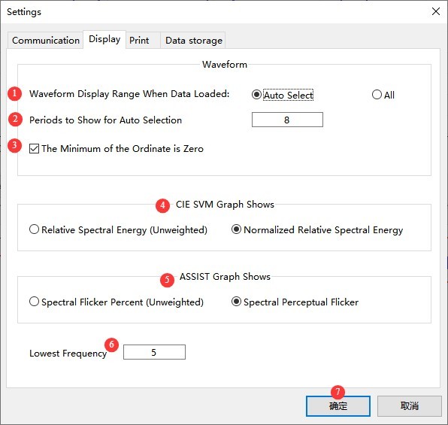Click the Periods to Show input field
This screenshot has height=425, width=448.
(x=287, y=120)
